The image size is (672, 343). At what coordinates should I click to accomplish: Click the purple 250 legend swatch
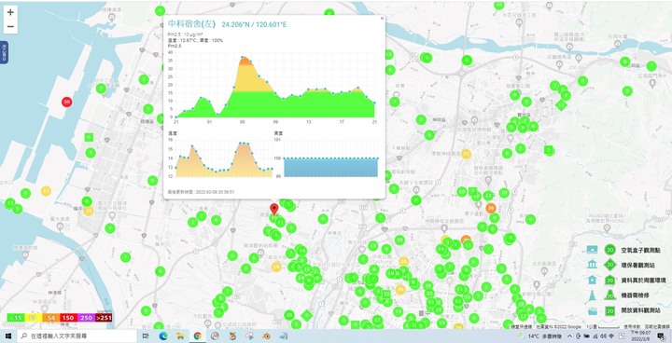click(x=86, y=318)
